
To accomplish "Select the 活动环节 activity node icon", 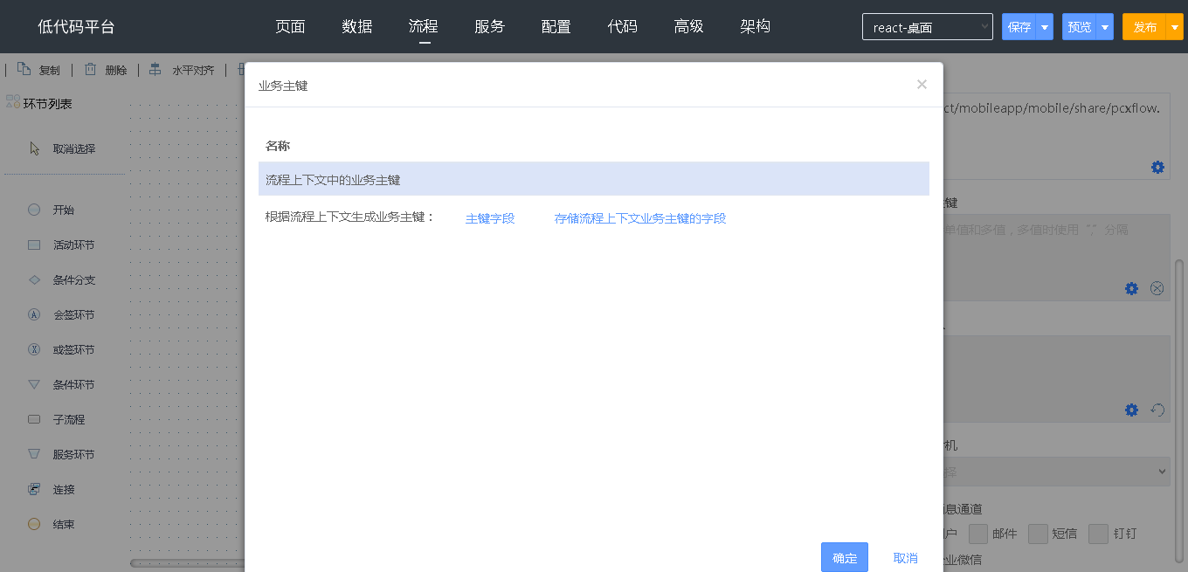I will (x=34, y=245).
